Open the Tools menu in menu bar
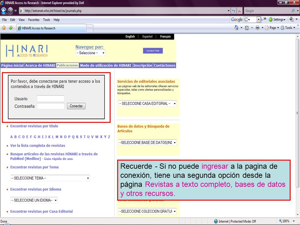Image resolution: width=300 pixels, height=225 pixels. click(x=47, y=20)
